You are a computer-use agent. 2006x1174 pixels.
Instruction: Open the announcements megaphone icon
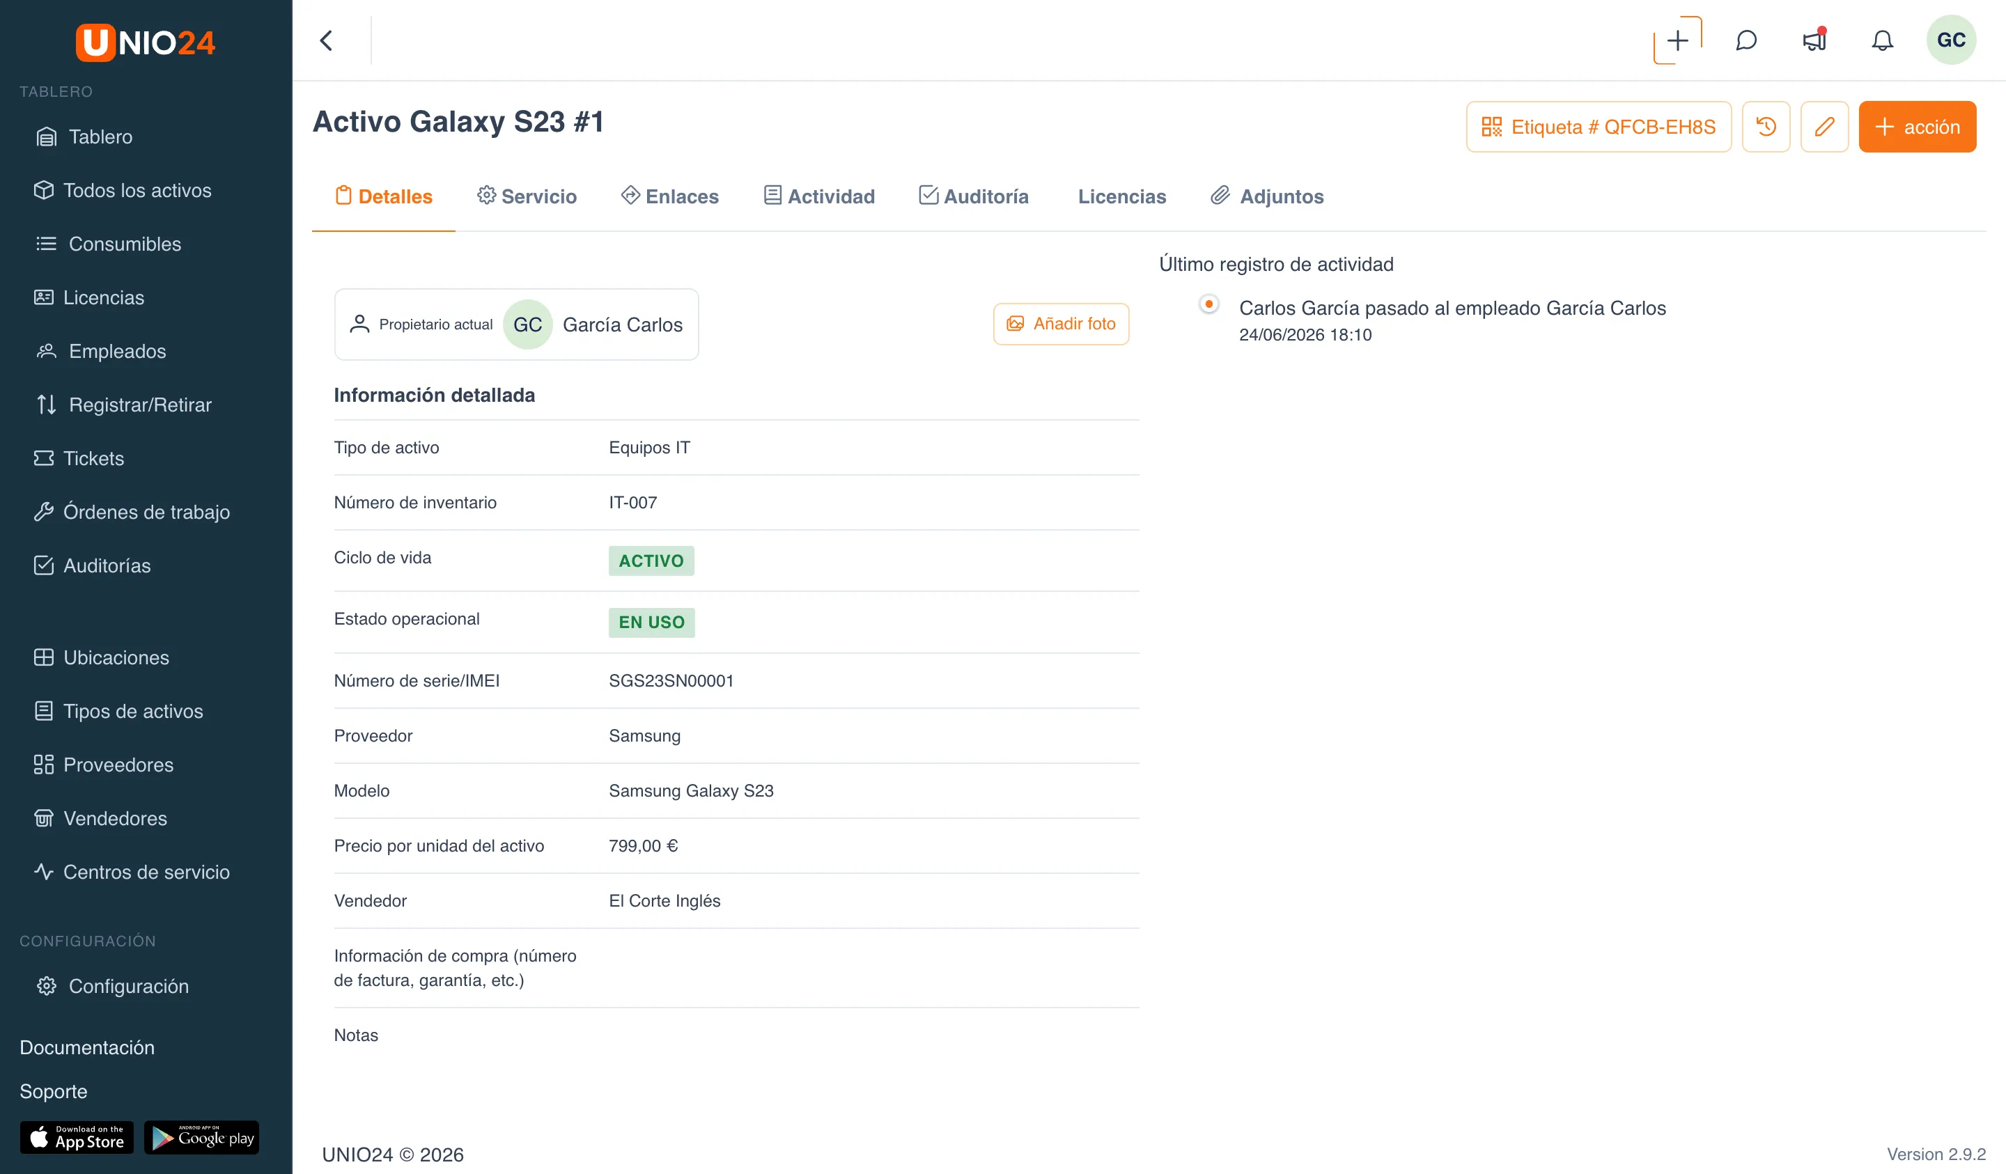pos(1814,40)
